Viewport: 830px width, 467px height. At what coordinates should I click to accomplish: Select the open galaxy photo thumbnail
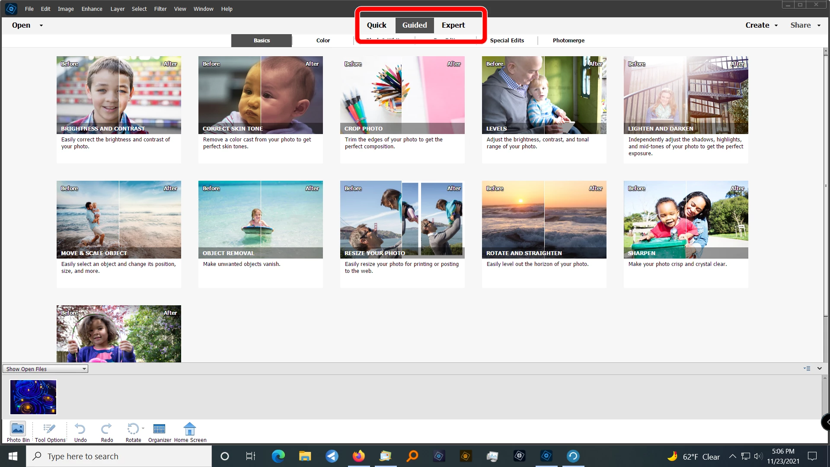33,397
